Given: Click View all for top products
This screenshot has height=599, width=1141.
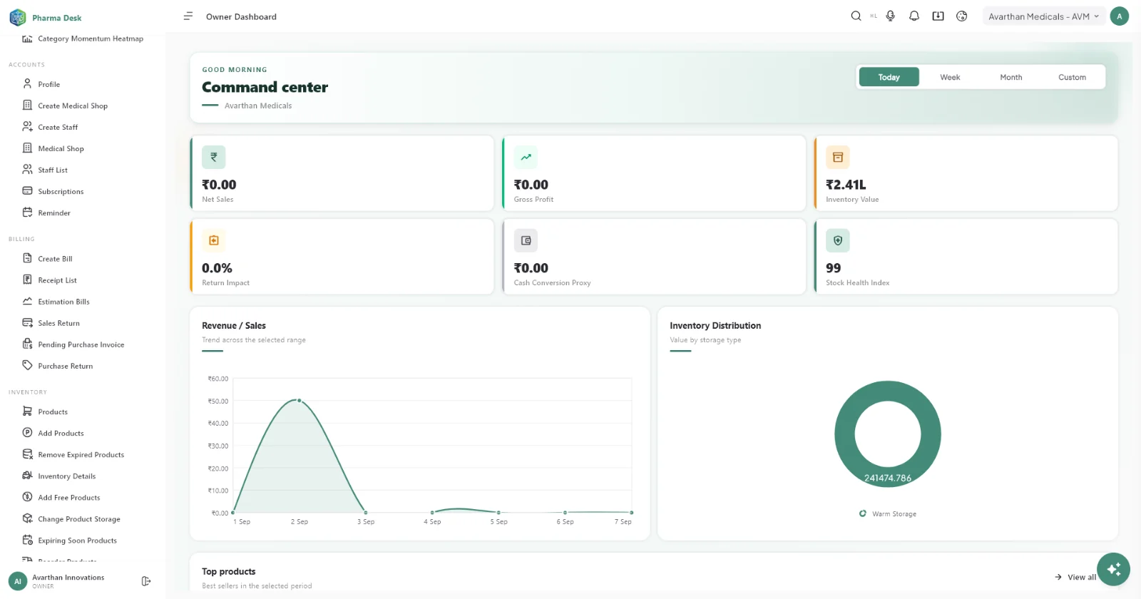Looking at the screenshot, I should [1075, 577].
